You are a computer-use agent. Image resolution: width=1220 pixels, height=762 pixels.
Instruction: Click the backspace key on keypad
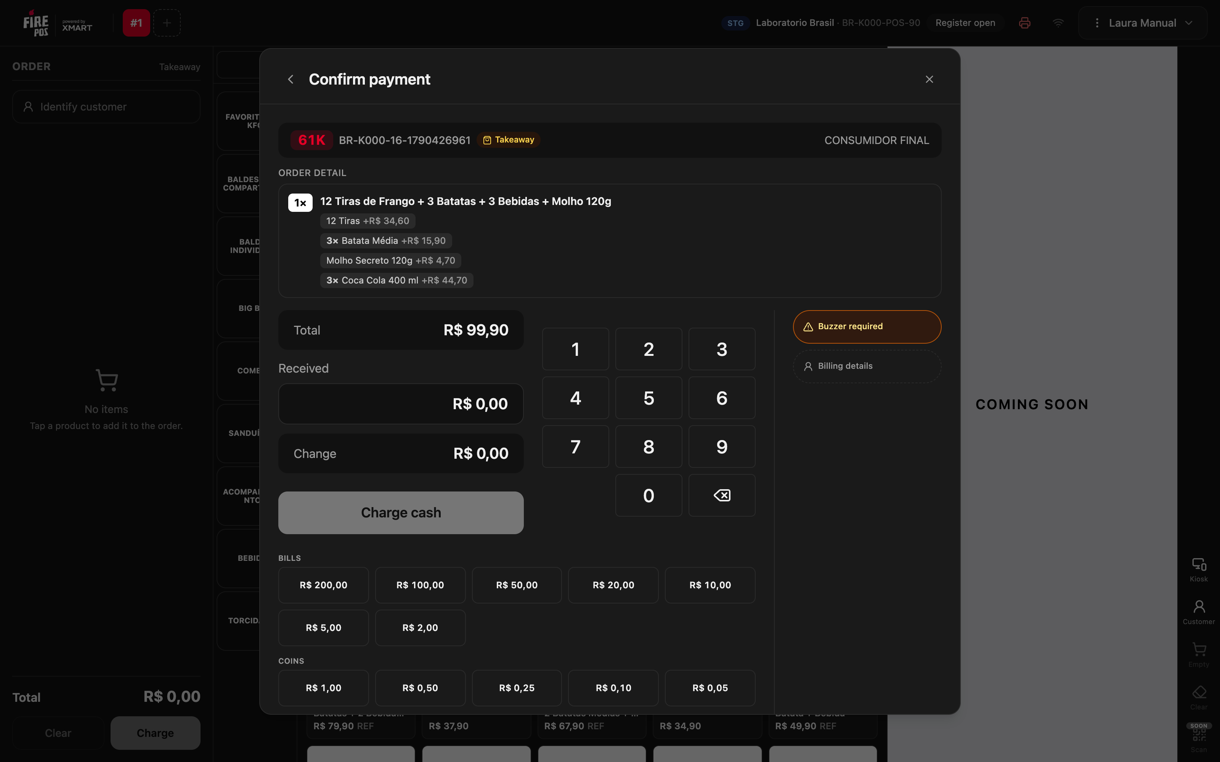click(721, 495)
